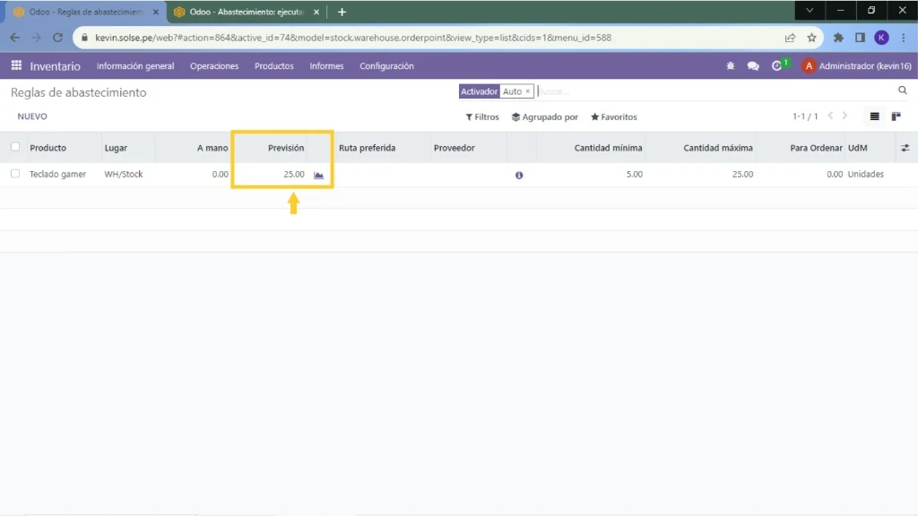Open the Filtros dropdown

point(481,117)
